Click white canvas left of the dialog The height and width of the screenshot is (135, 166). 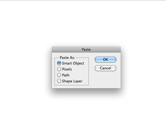[x=24, y=67]
